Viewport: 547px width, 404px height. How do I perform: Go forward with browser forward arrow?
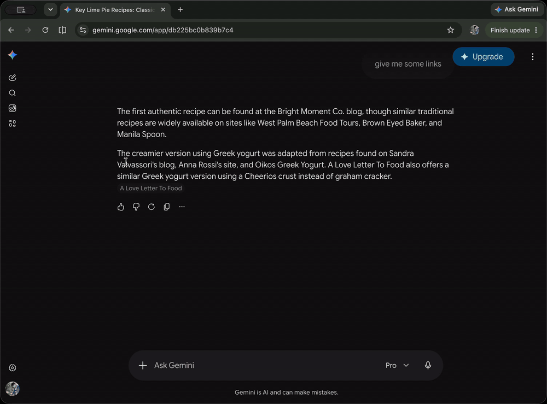[x=28, y=30]
